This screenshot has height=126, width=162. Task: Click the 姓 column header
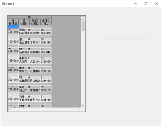(13, 20)
